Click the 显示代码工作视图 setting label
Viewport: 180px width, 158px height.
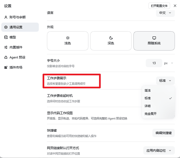point(60,113)
